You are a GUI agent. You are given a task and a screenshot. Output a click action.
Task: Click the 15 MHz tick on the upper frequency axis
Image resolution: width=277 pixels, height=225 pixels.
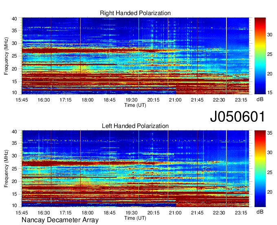14,82
